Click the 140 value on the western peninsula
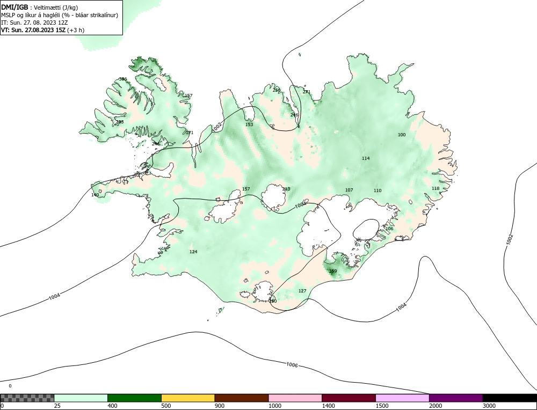This screenshot has width=537, height=410. (95, 195)
